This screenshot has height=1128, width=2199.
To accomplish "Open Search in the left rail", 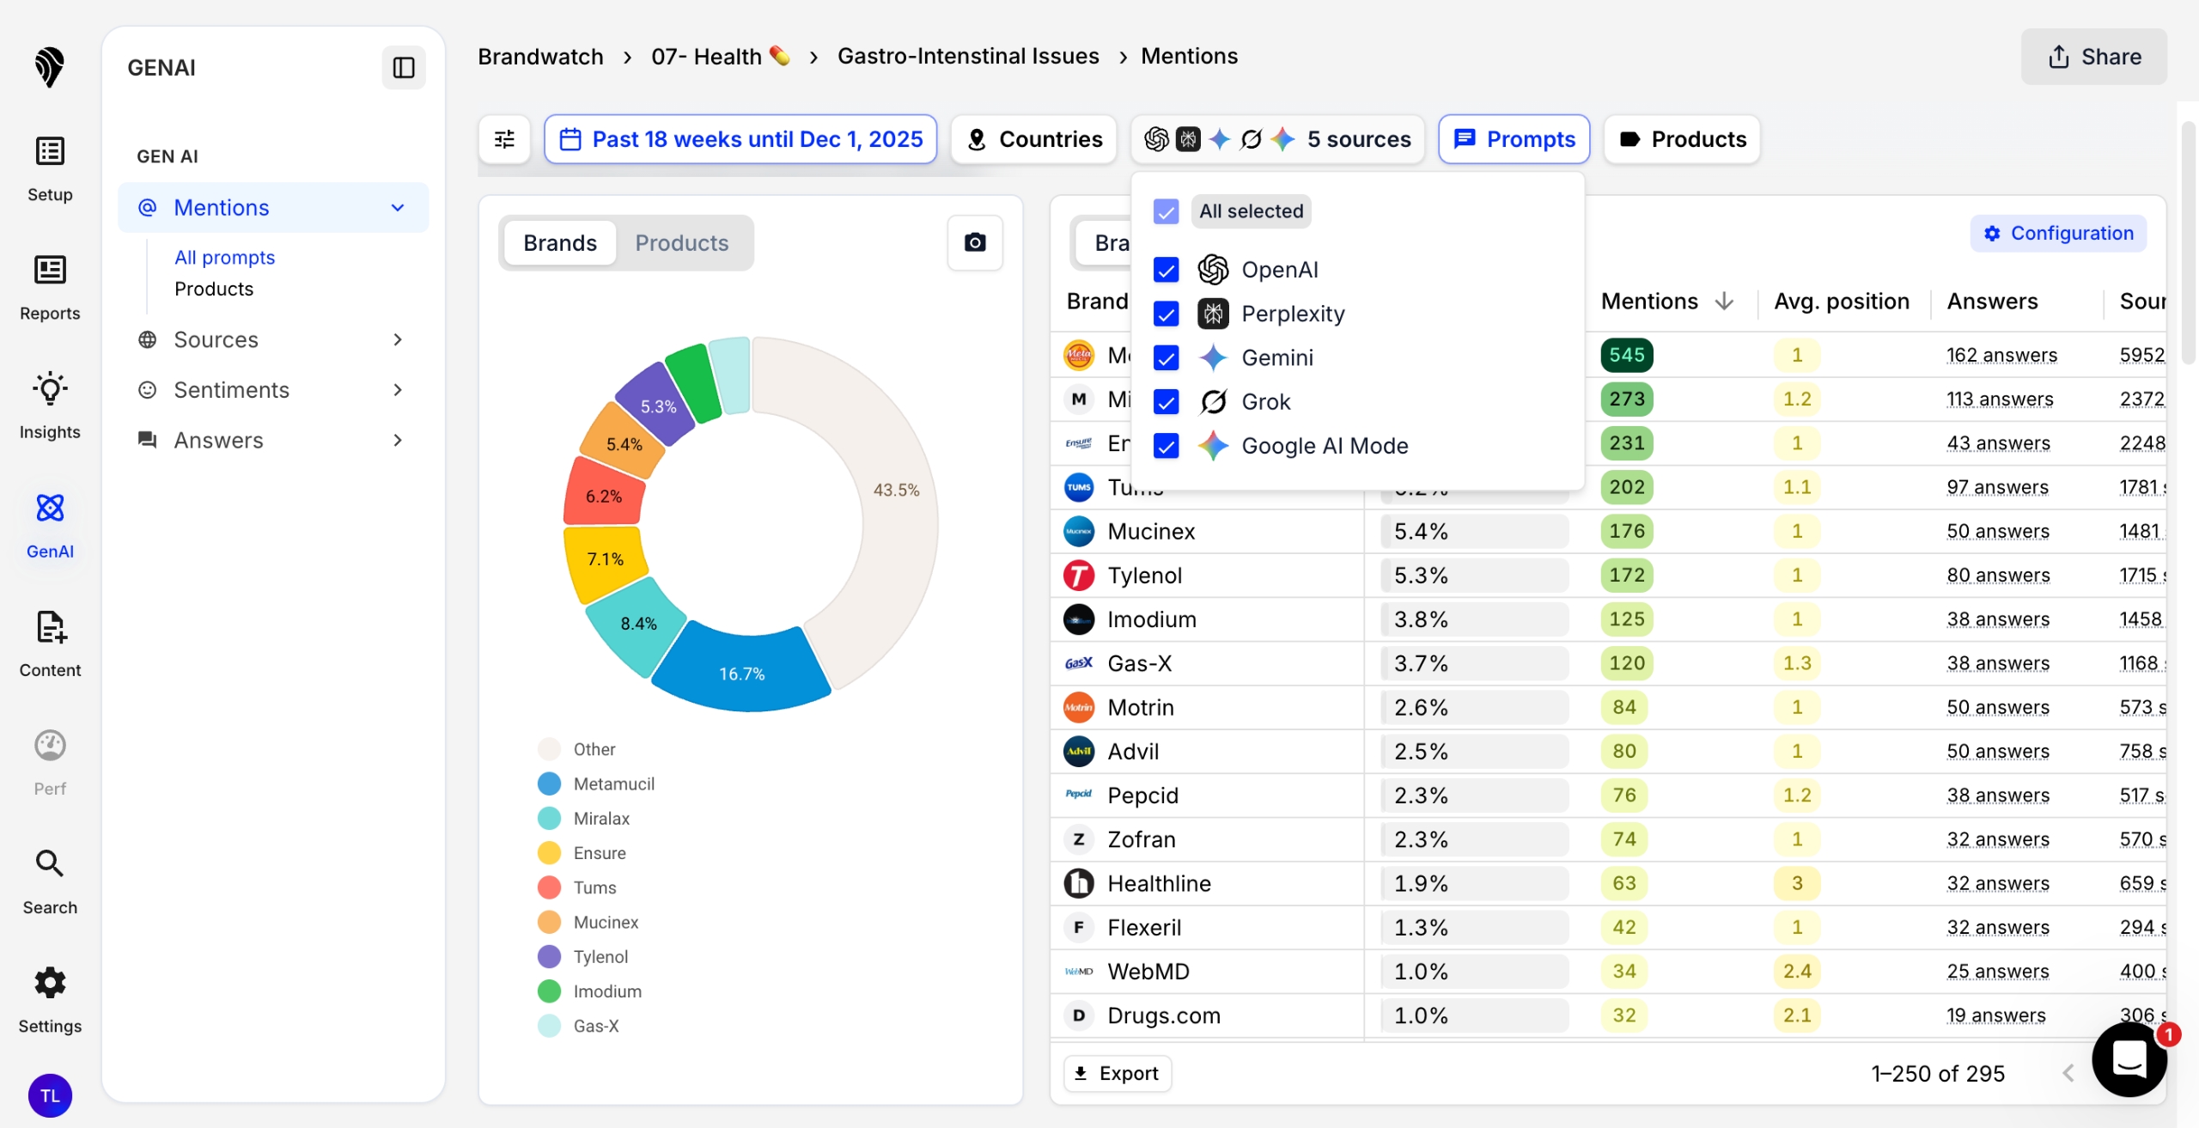I will coord(50,880).
